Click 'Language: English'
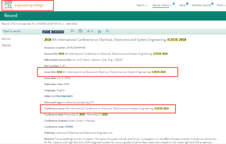The image size is (226, 144). (55, 90)
